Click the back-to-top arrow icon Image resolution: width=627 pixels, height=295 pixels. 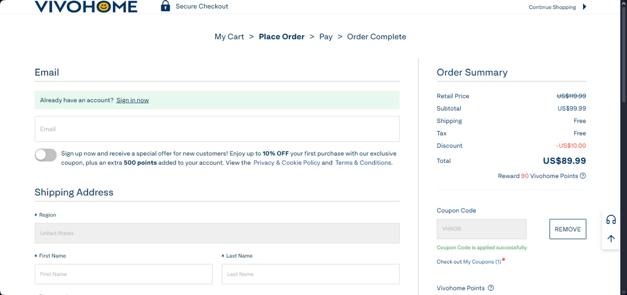click(x=611, y=239)
